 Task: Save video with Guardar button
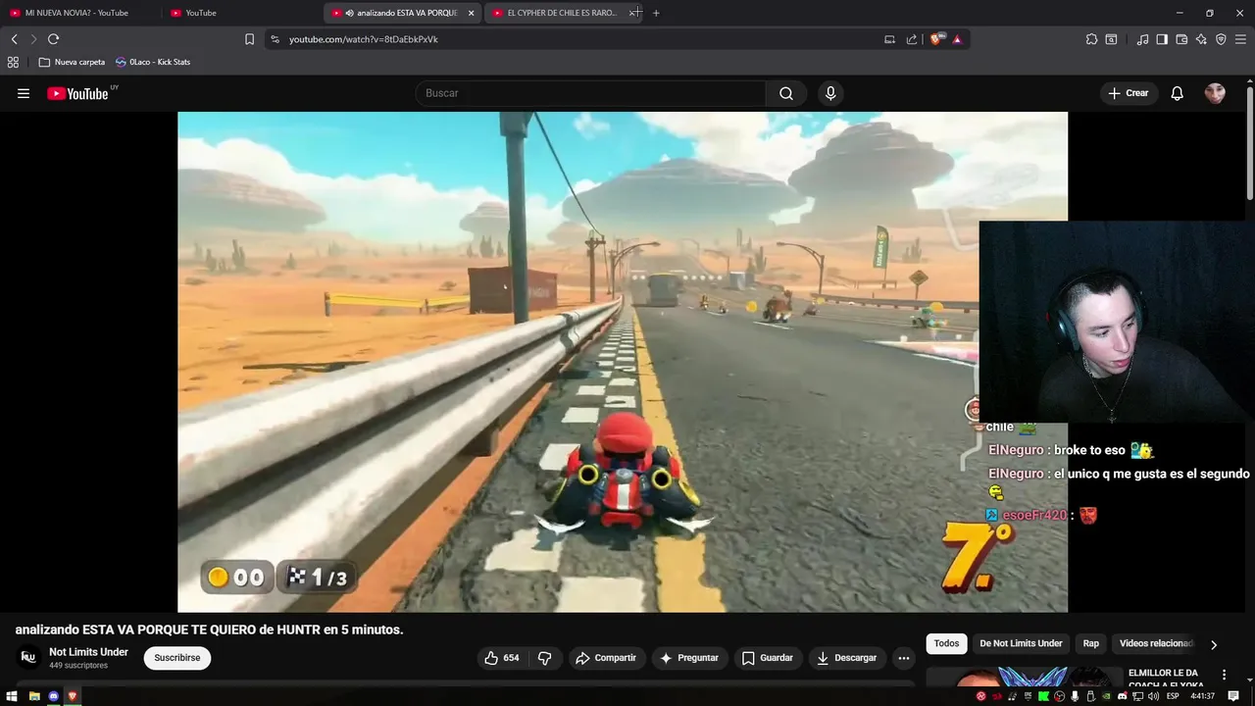(x=768, y=658)
